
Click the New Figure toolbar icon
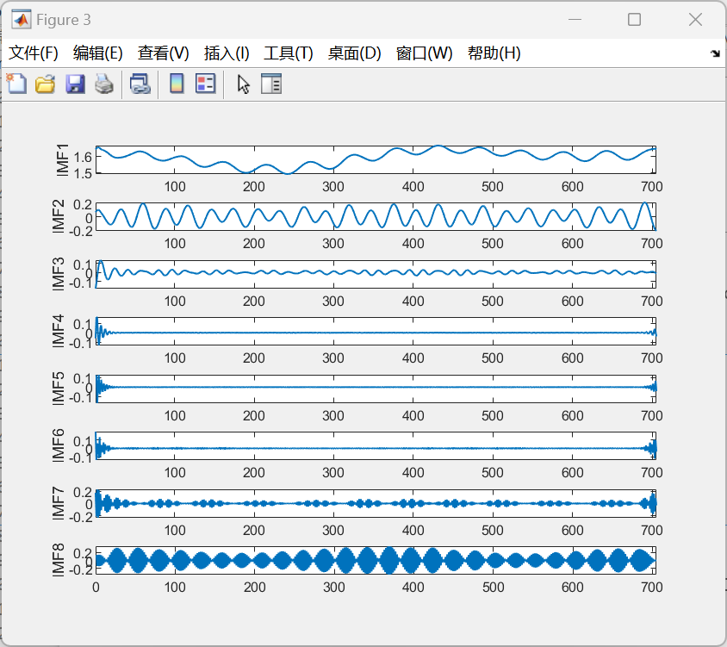16,84
